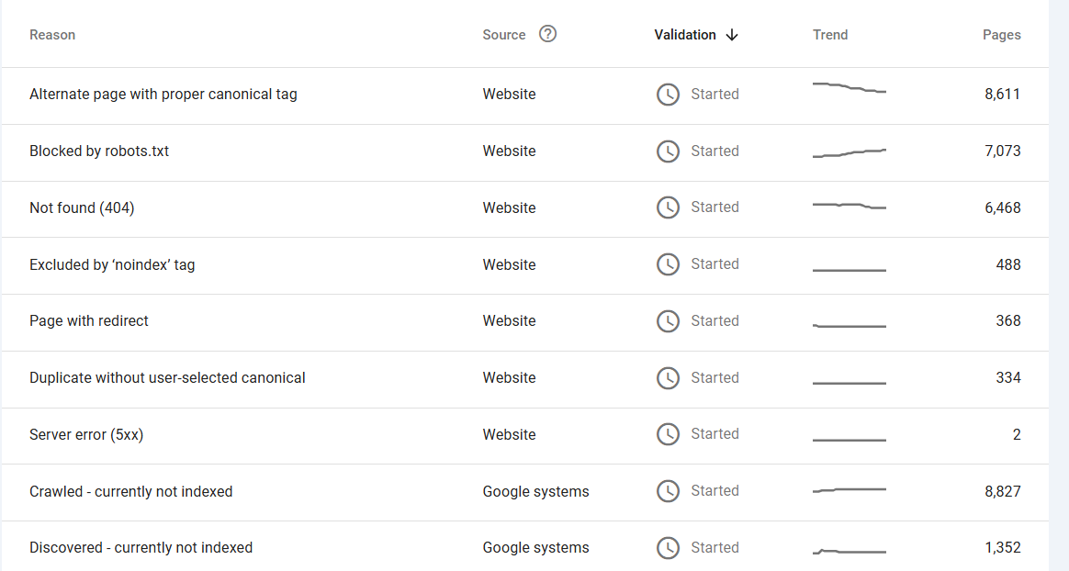The image size is (1069, 571).
Task: Open 'Not found (404)' reason
Action: (x=82, y=207)
